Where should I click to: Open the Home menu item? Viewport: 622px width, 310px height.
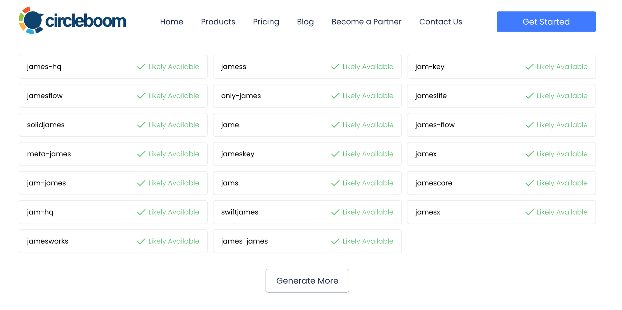coord(171,21)
